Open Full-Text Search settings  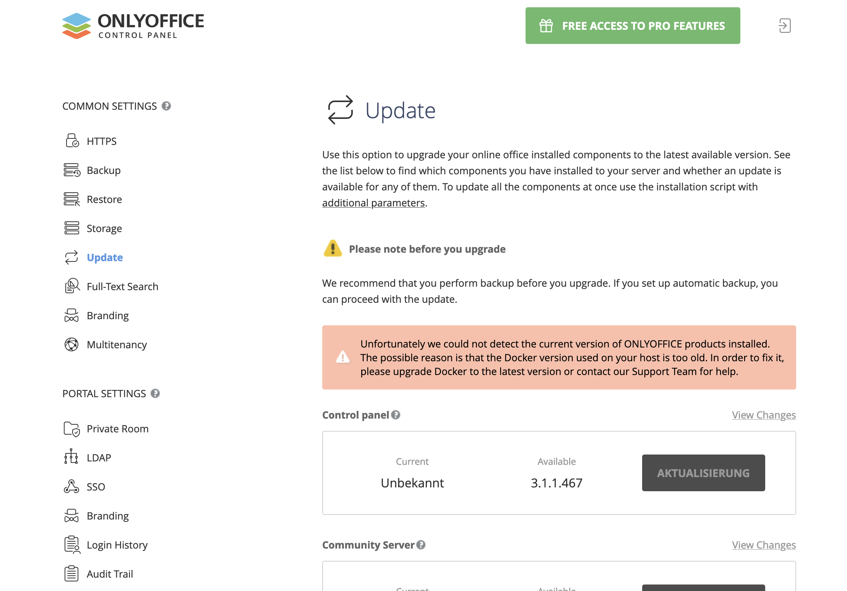click(122, 286)
